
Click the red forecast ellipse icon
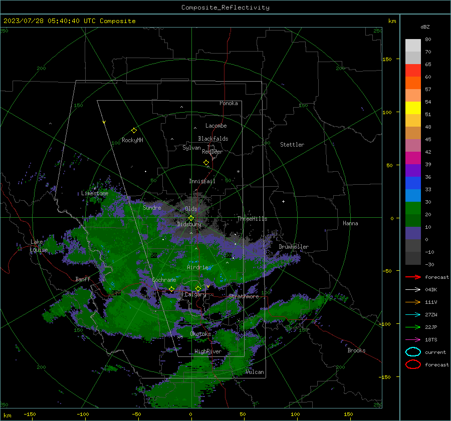(x=413, y=364)
